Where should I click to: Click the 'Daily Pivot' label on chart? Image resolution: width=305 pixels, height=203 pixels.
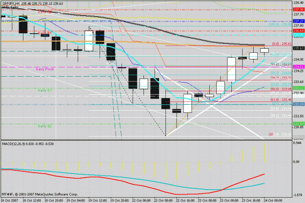44,69
